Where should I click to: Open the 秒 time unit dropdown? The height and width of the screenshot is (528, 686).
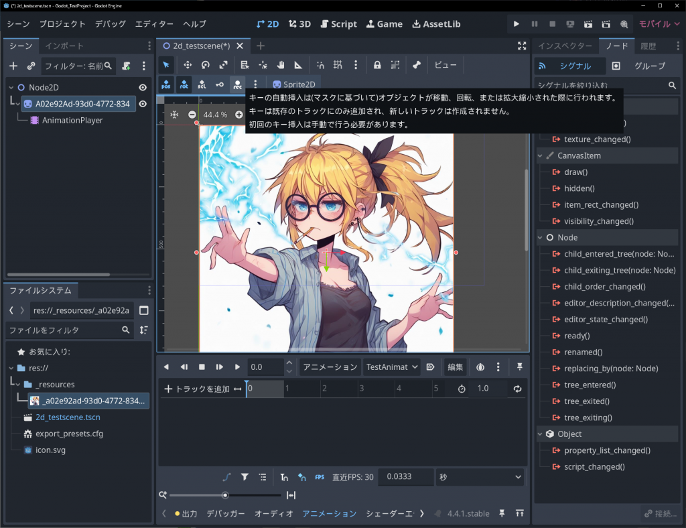pos(479,477)
